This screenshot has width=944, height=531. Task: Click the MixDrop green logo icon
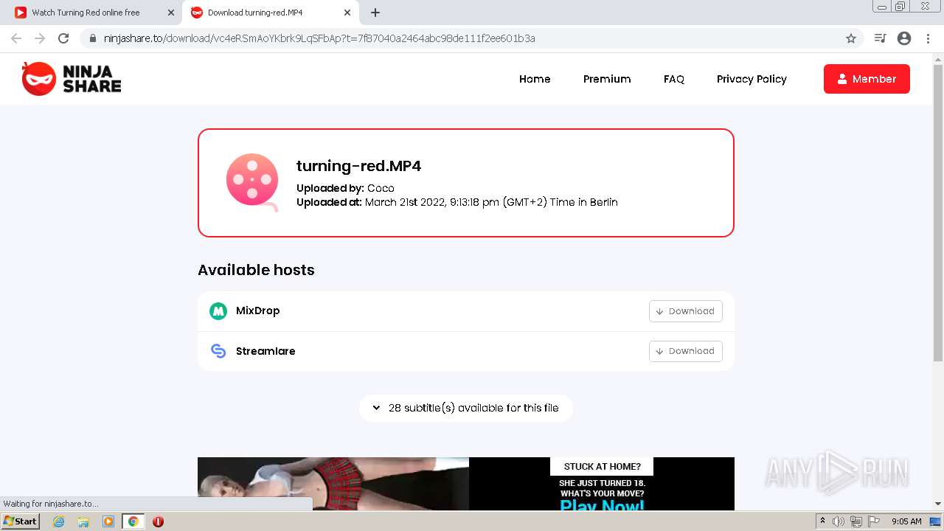click(218, 311)
